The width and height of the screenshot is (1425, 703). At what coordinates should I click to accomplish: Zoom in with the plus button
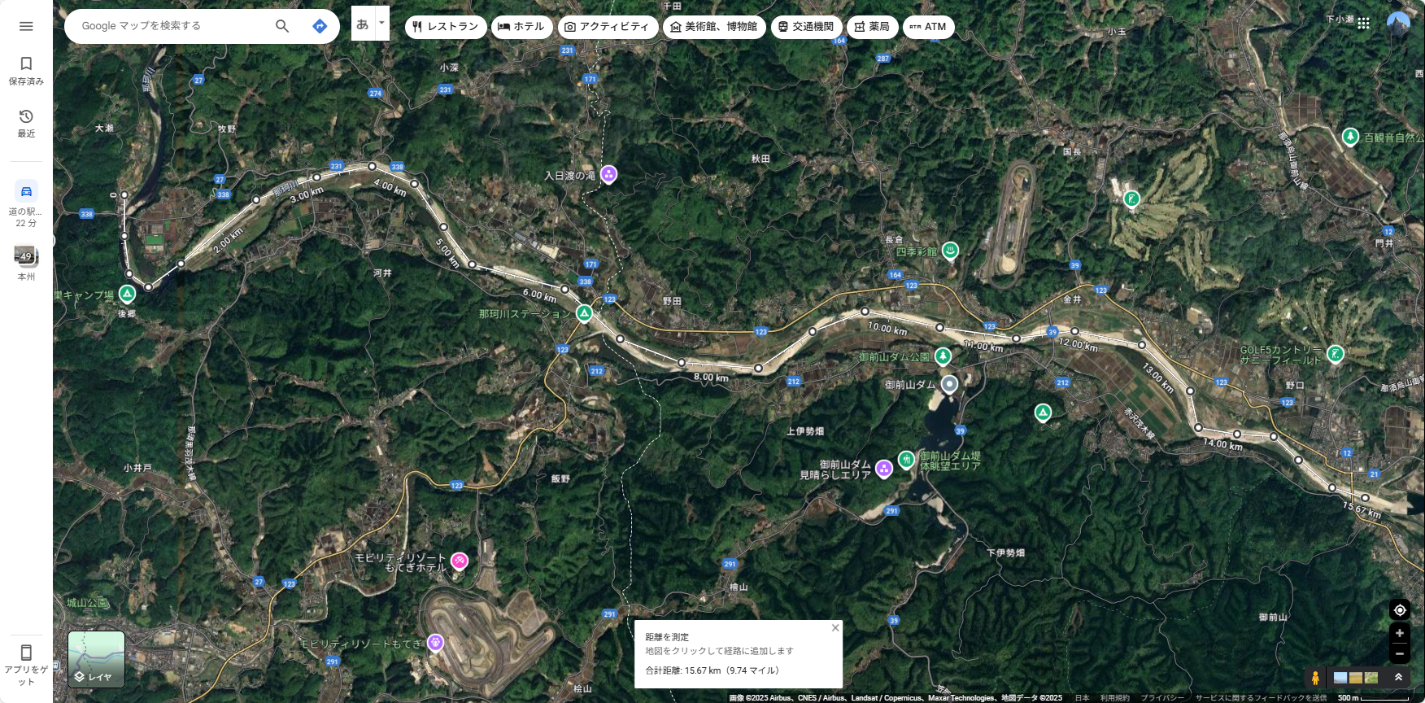tap(1400, 633)
